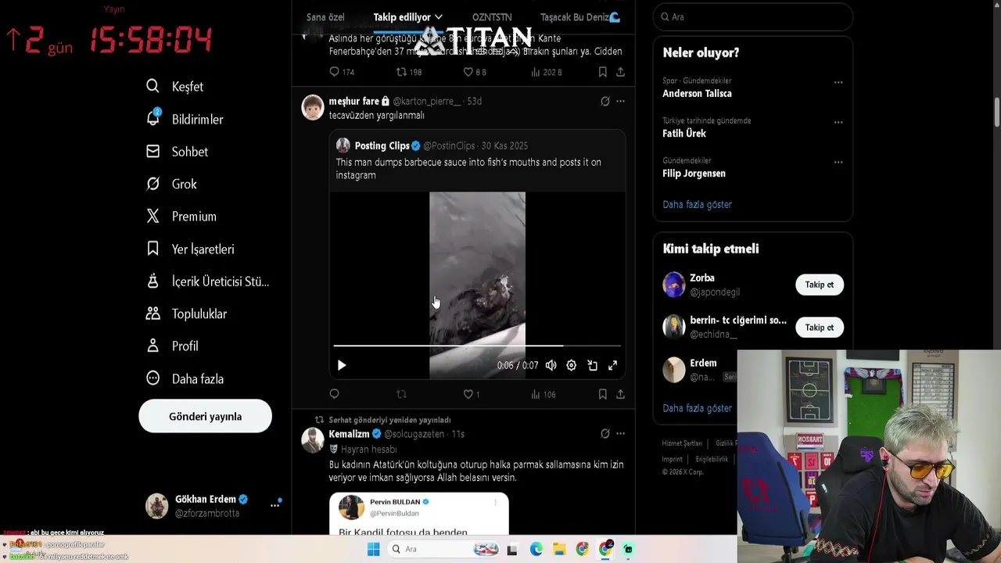The height and width of the screenshot is (563, 1001).
Task: Open video settings gear
Action: coord(571,365)
